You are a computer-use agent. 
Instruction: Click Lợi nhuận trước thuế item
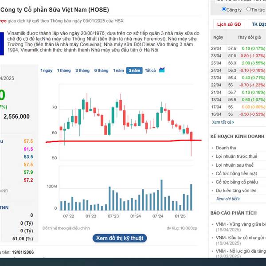point(236,156)
